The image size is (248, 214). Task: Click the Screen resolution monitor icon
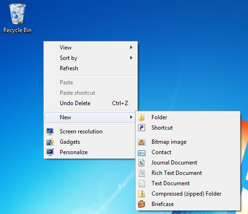coord(50,132)
